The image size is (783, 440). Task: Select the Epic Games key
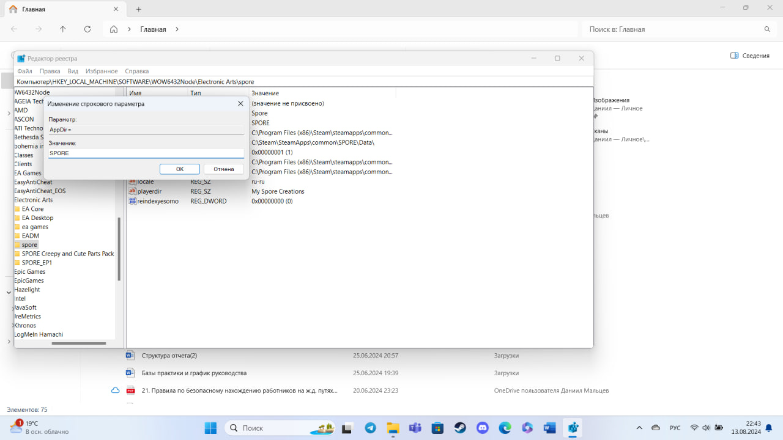click(30, 271)
